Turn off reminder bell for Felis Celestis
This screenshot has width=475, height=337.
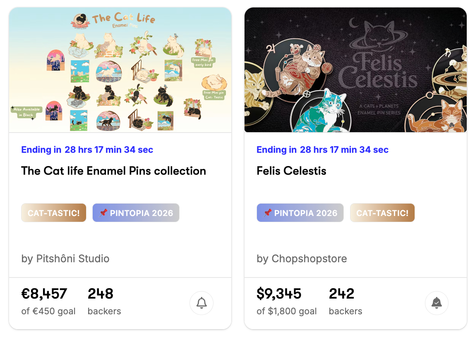437,303
